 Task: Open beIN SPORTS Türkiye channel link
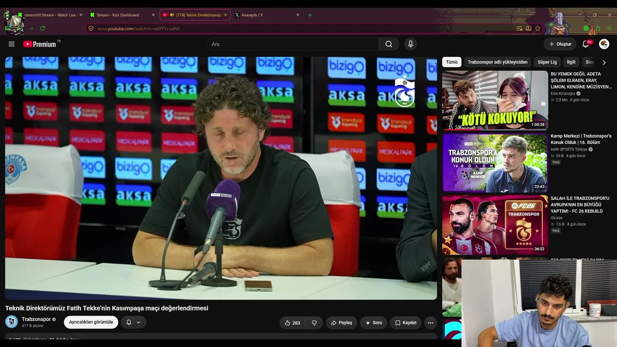(569, 149)
